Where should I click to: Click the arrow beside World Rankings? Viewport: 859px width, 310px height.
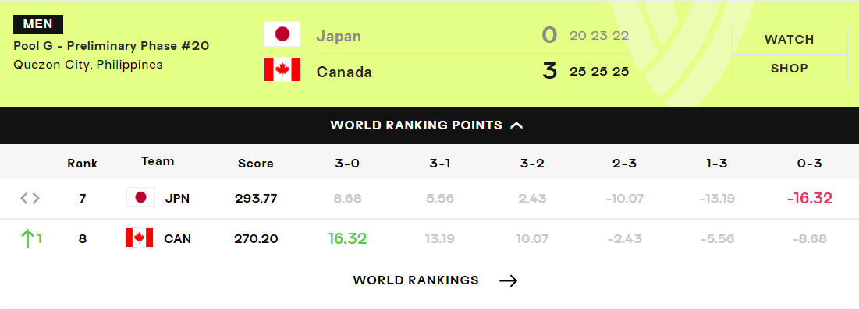coord(509,281)
